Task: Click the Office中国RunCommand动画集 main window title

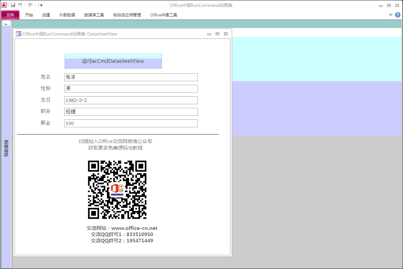Action: [201, 5]
